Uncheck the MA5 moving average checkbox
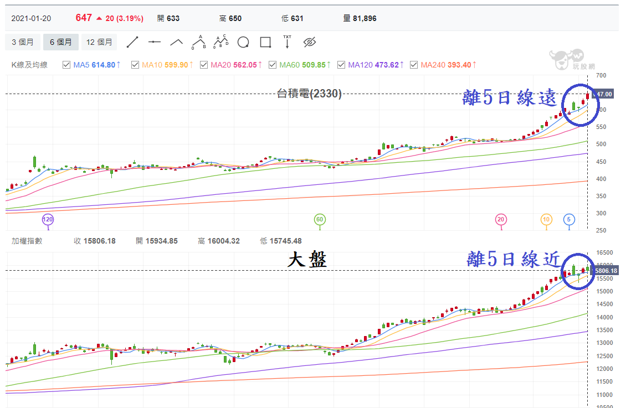 (x=66, y=65)
